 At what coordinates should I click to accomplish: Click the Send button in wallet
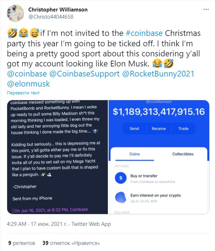click(134, 129)
